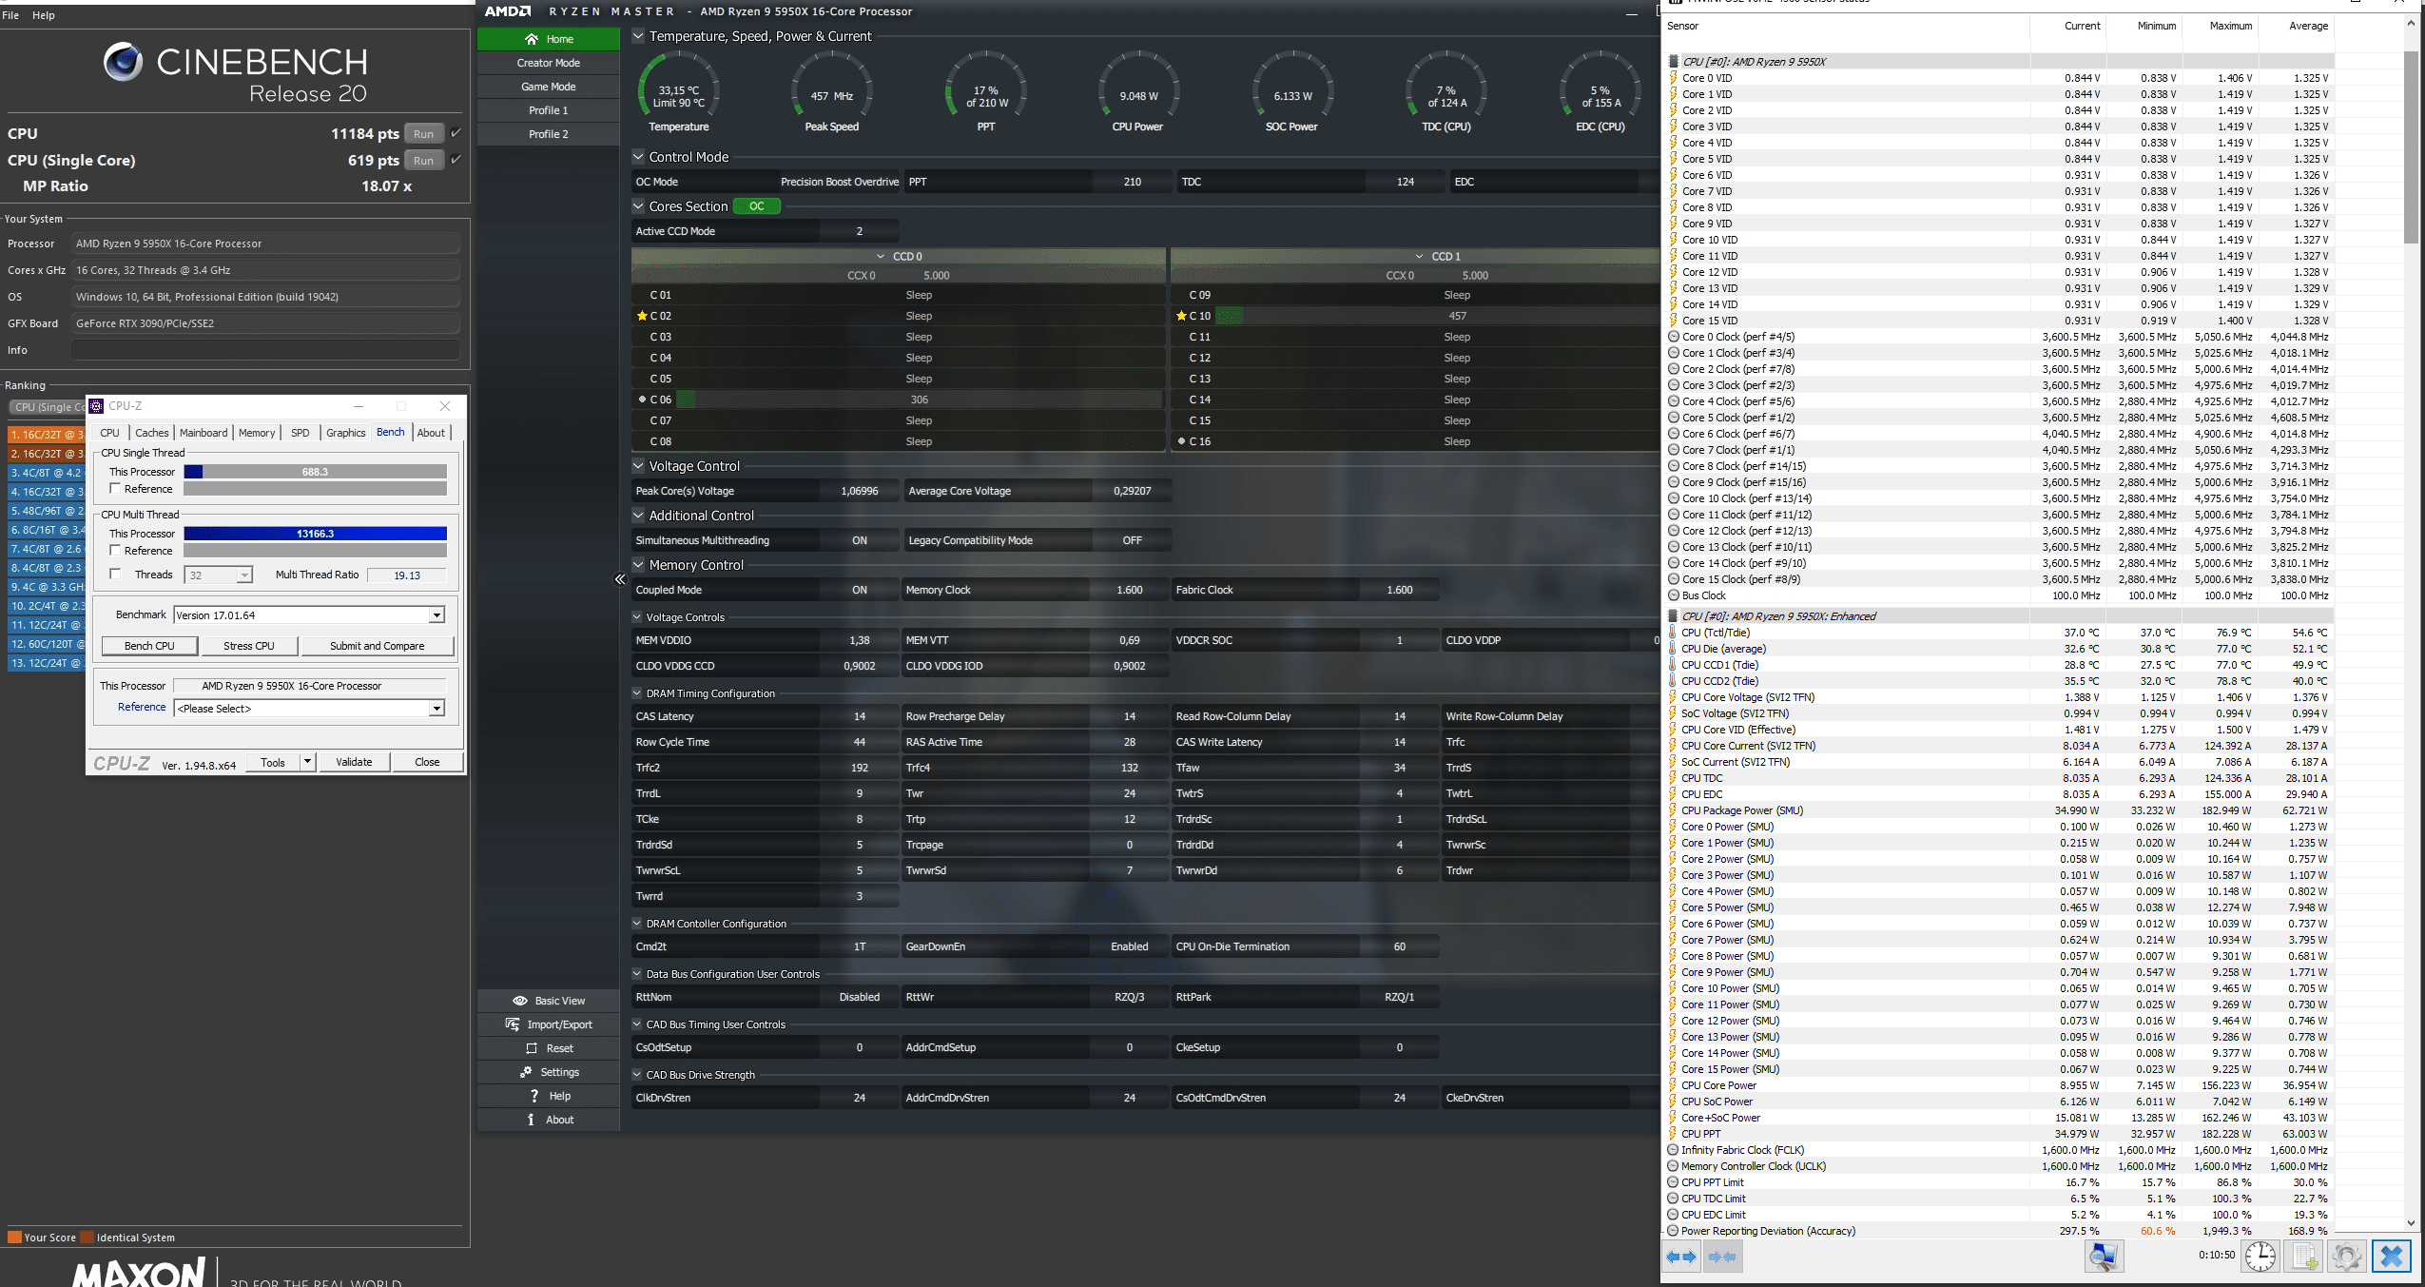2425x1287 pixels.
Task: Toggle Simultaneous Multithreading ON value
Action: coord(860,540)
